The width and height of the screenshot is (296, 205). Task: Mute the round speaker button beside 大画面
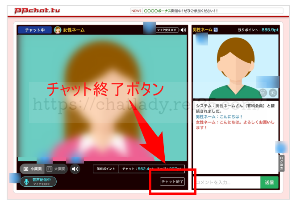coord(75,169)
